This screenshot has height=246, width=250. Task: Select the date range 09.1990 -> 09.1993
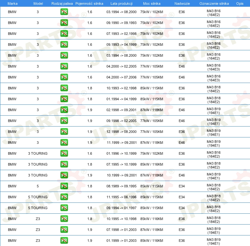pyautogui.click(x=121, y=23)
